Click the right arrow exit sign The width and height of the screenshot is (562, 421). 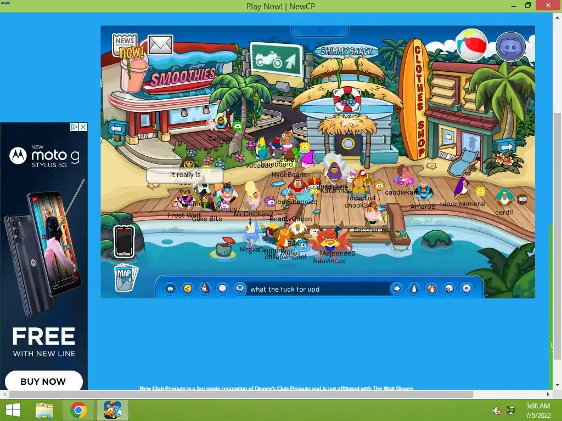point(505,146)
